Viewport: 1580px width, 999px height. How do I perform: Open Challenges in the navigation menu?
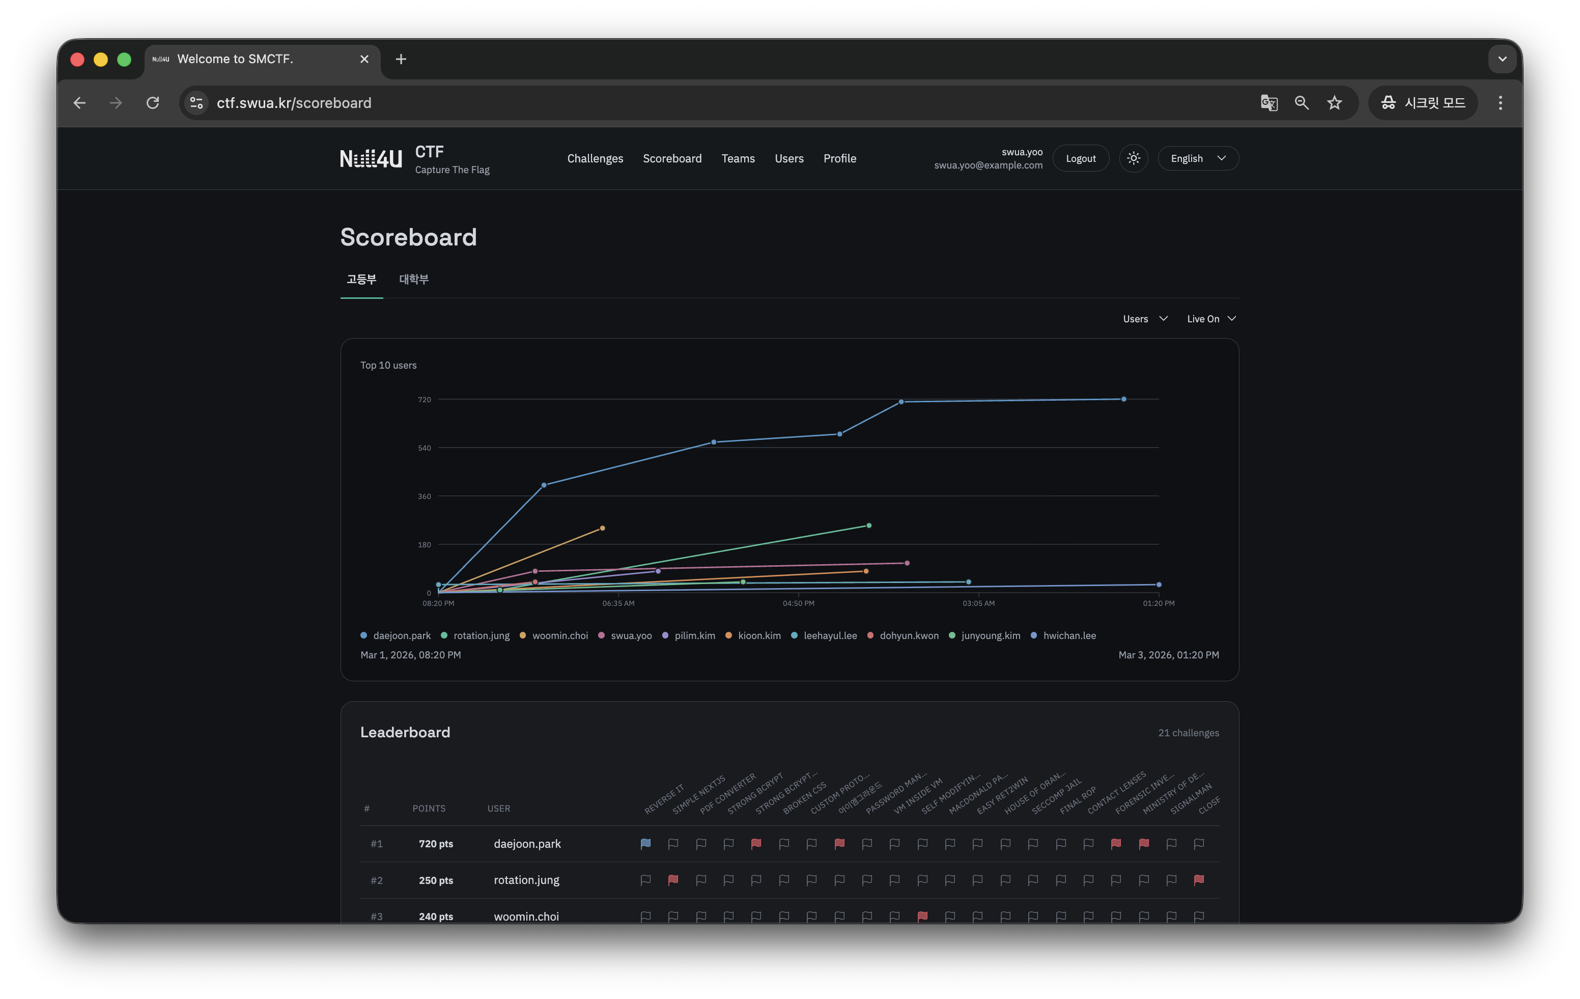coord(595,158)
